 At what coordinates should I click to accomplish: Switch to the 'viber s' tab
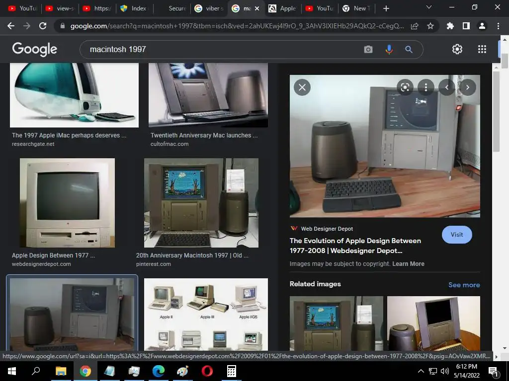tap(209, 8)
